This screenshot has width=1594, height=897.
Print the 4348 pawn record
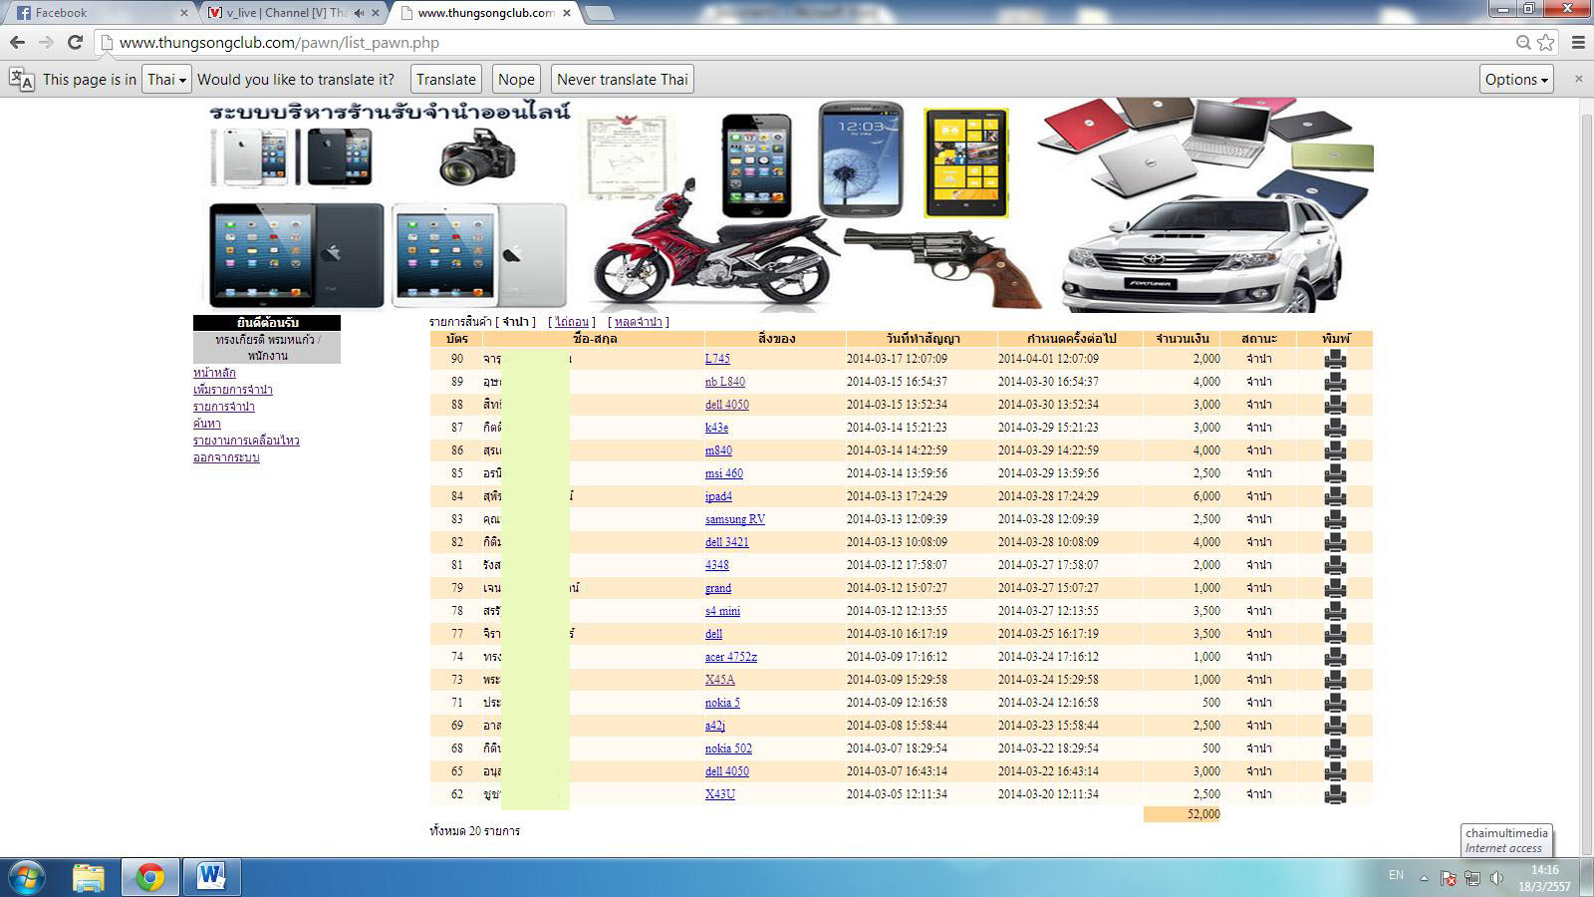(1335, 565)
